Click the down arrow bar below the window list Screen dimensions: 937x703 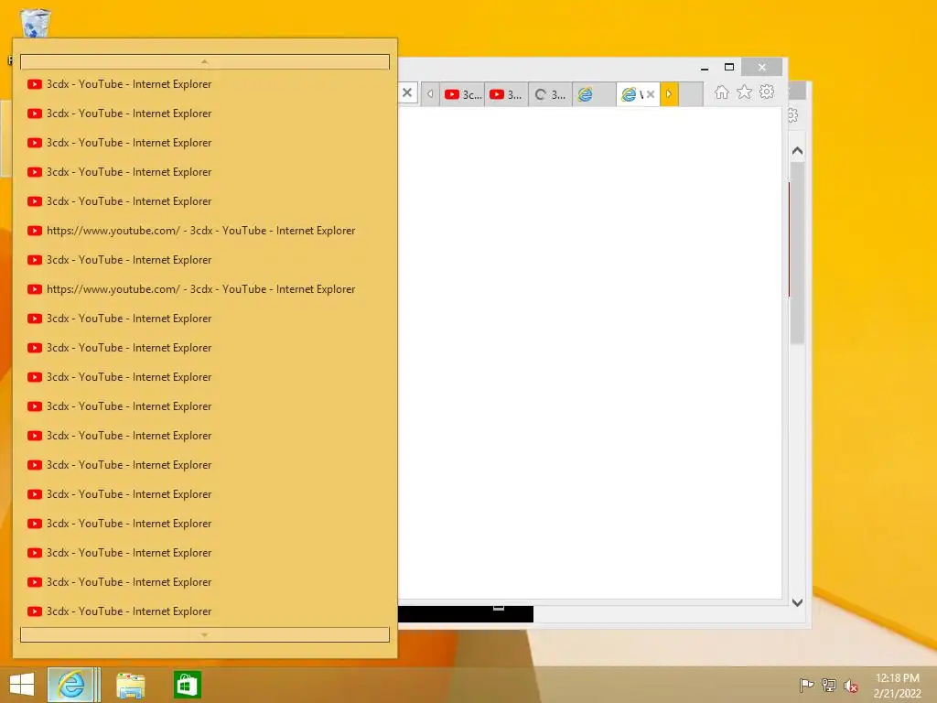(205, 635)
